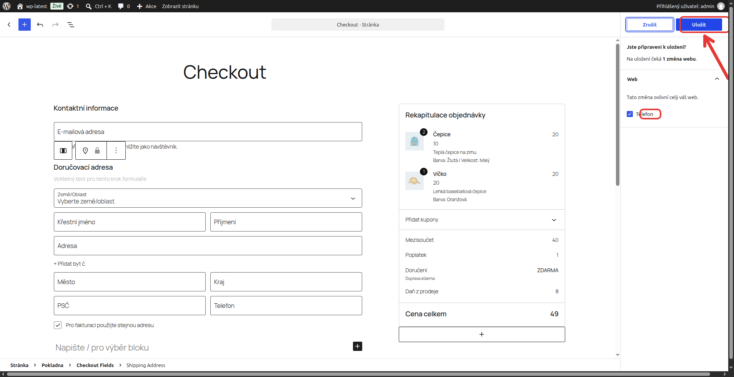Click the Město input field
The height and width of the screenshot is (377, 734).
click(x=130, y=282)
